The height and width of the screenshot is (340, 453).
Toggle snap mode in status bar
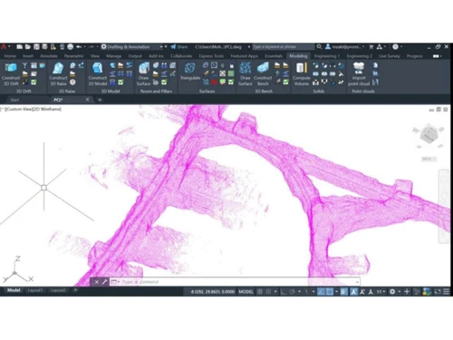[268, 292]
